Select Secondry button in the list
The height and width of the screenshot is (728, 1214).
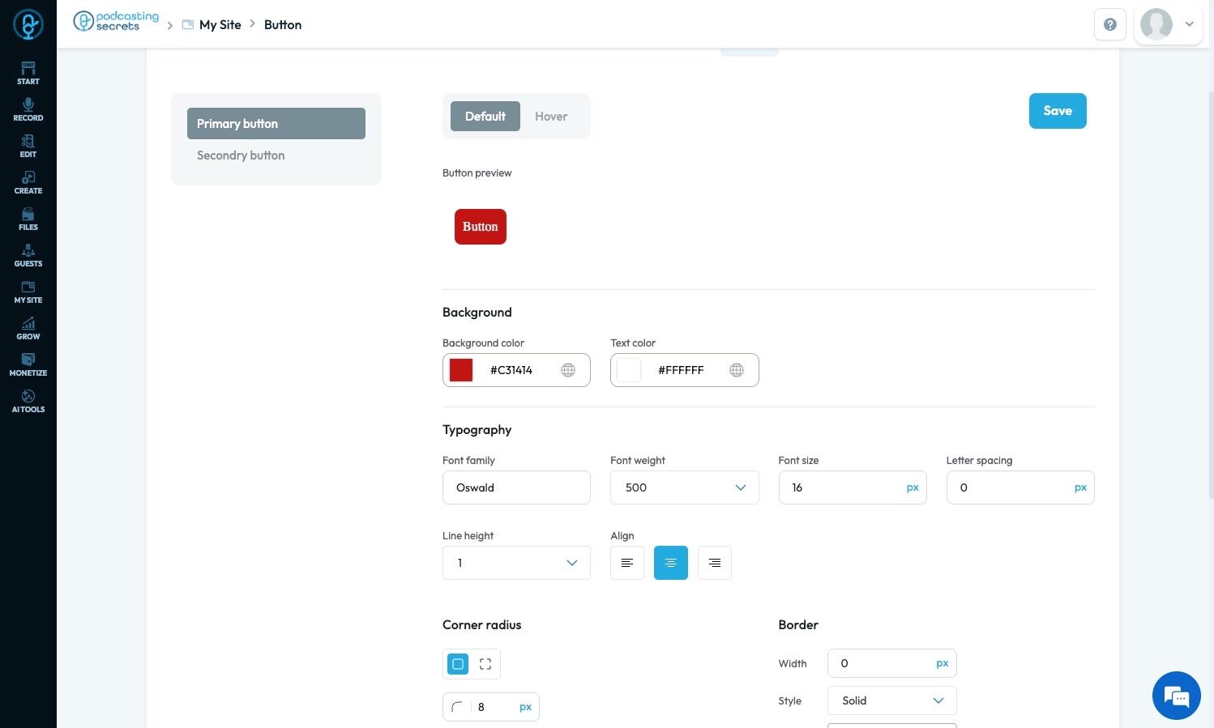tap(241, 155)
